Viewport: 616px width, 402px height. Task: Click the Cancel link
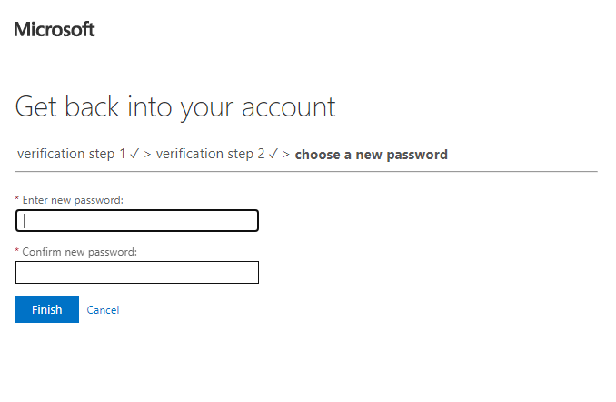[103, 310]
